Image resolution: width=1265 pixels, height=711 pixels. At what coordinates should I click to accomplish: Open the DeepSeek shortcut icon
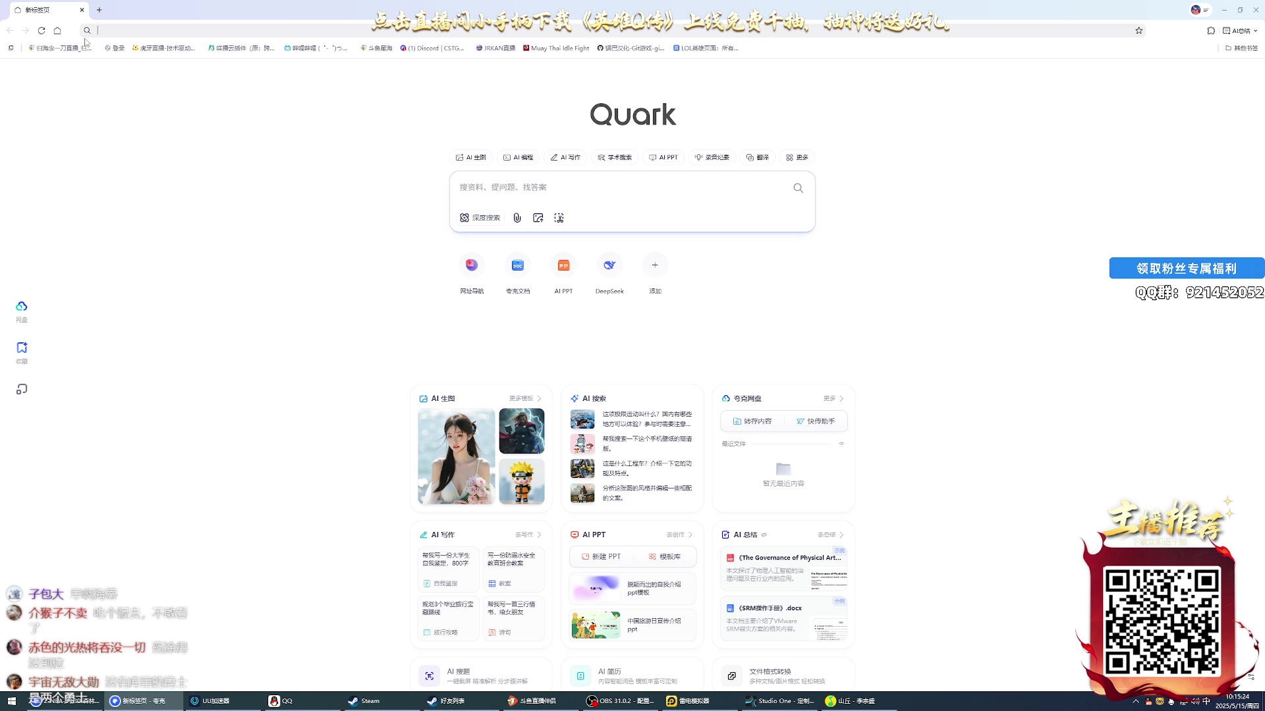click(x=609, y=265)
